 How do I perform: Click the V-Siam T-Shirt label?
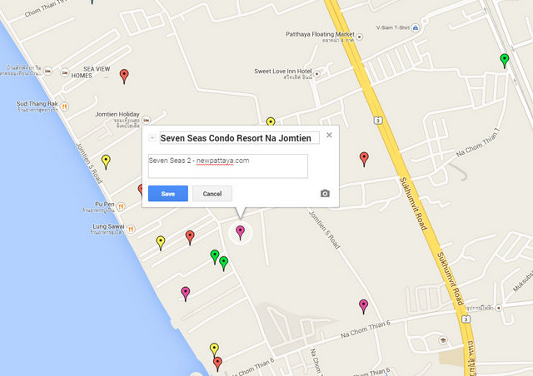coord(392,27)
